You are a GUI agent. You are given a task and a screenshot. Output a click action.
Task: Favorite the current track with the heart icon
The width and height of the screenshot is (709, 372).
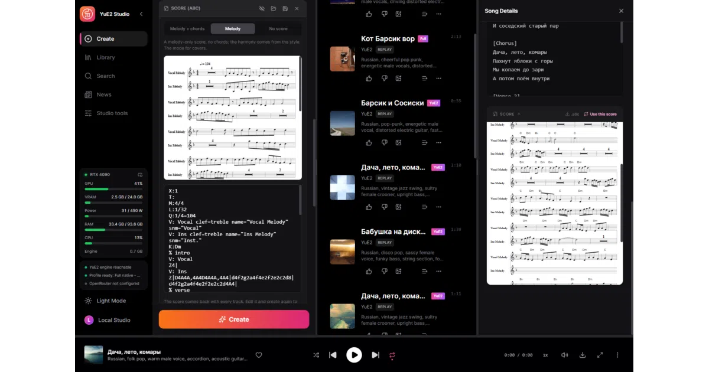(259, 355)
